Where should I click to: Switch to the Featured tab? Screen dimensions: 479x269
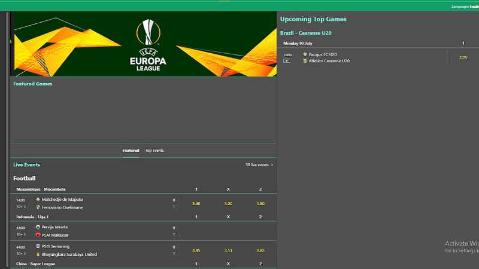(x=131, y=151)
